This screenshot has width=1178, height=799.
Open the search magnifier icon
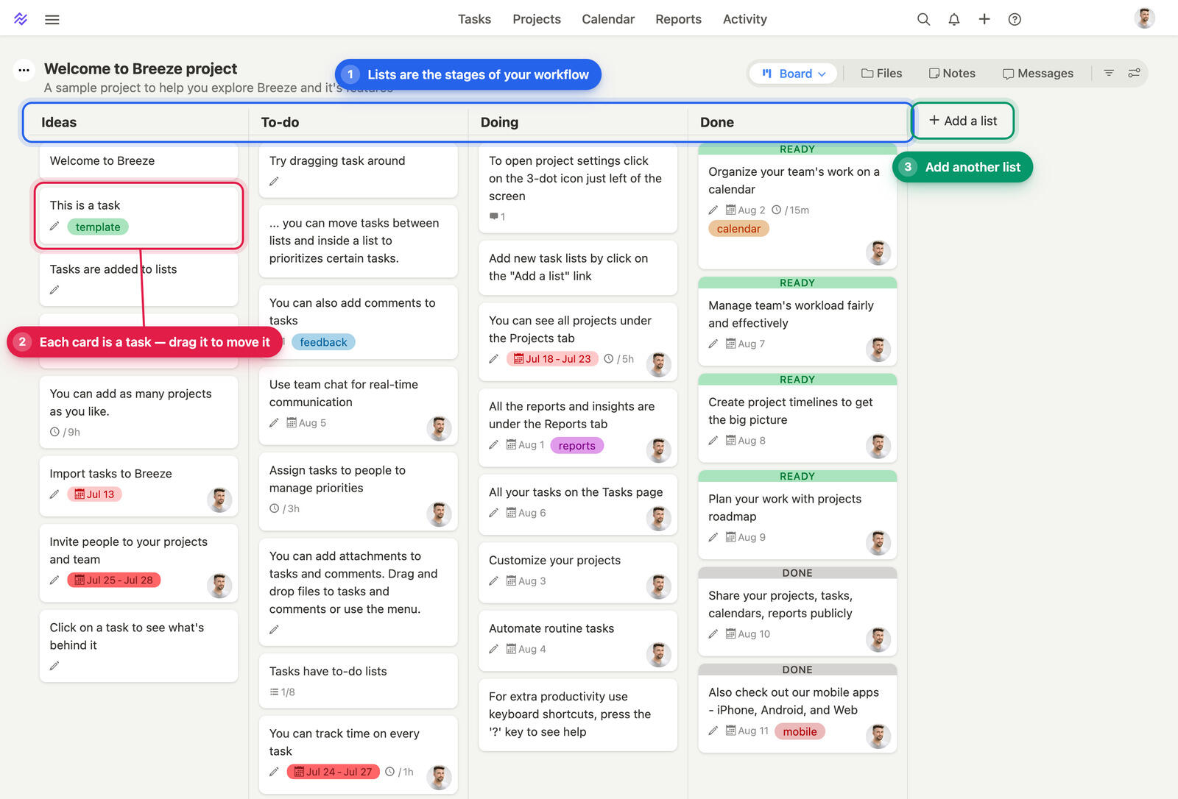[923, 19]
